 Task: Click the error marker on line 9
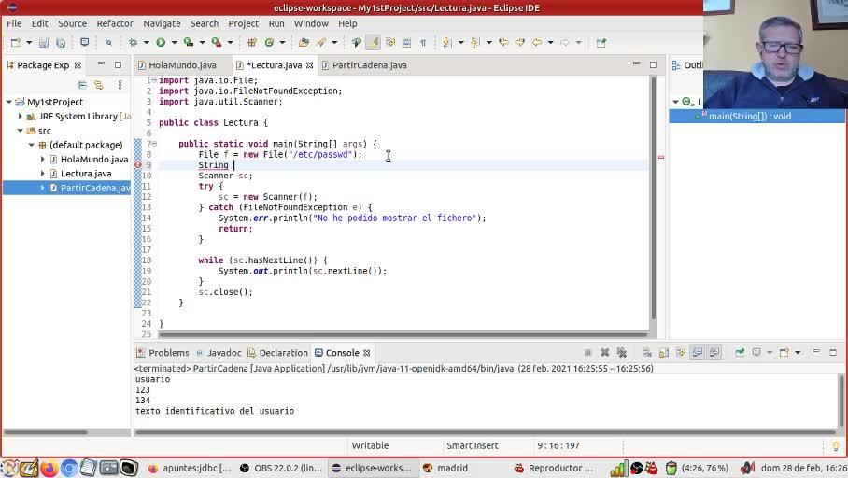click(x=138, y=165)
